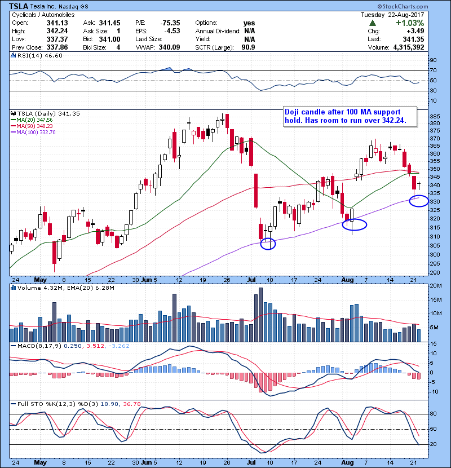The height and width of the screenshot is (468, 451).
Task: Click the 20M volume axis label
Action: (x=435, y=286)
